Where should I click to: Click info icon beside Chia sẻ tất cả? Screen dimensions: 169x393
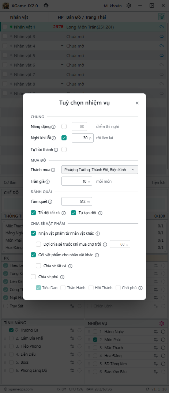(x=71, y=266)
